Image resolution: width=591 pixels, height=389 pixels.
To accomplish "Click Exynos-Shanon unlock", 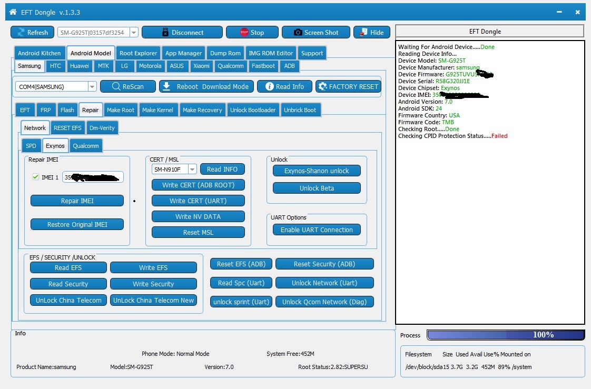I will point(317,171).
